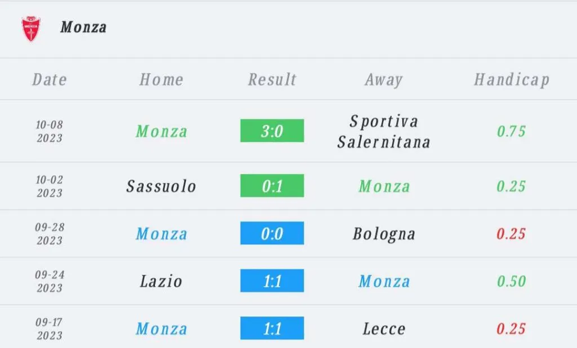Open the Monza team title link

click(x=83, y=28)
